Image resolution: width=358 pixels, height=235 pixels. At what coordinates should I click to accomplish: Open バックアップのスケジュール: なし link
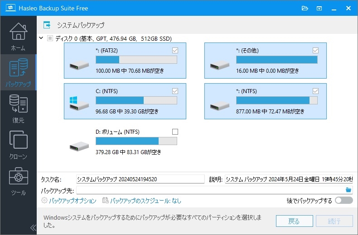tap(145, 201)
